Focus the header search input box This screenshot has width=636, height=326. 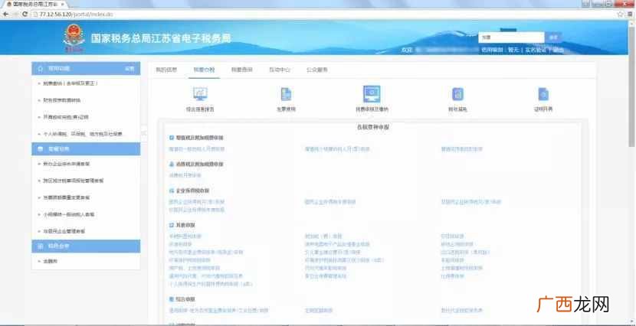click(x=511, y=37)
